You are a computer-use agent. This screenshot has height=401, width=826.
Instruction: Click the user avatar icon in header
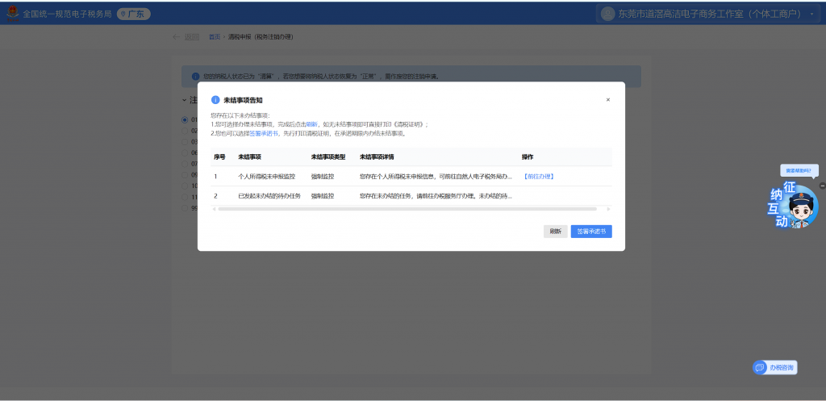point(607,14)
